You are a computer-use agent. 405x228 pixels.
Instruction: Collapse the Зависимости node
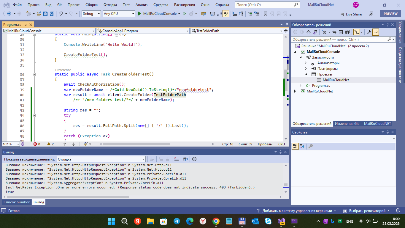point(300,57)
